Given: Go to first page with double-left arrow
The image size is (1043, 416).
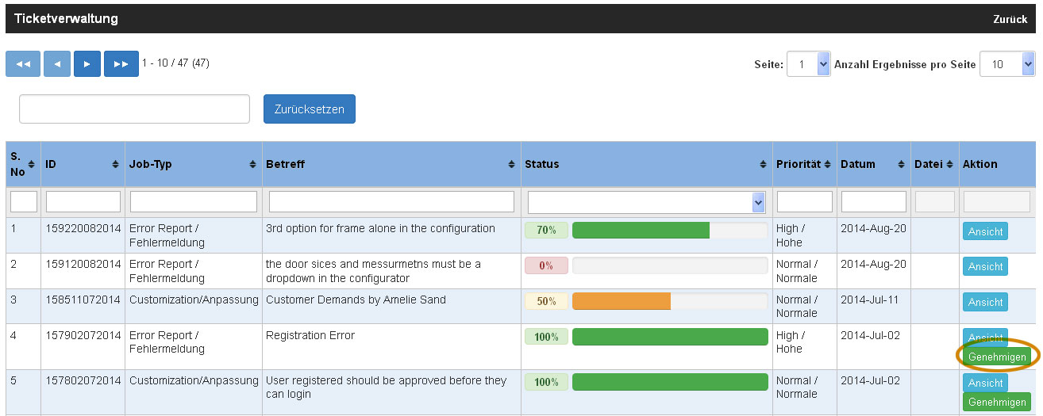Looking at the screenshot, I should (x=23, y=64).
